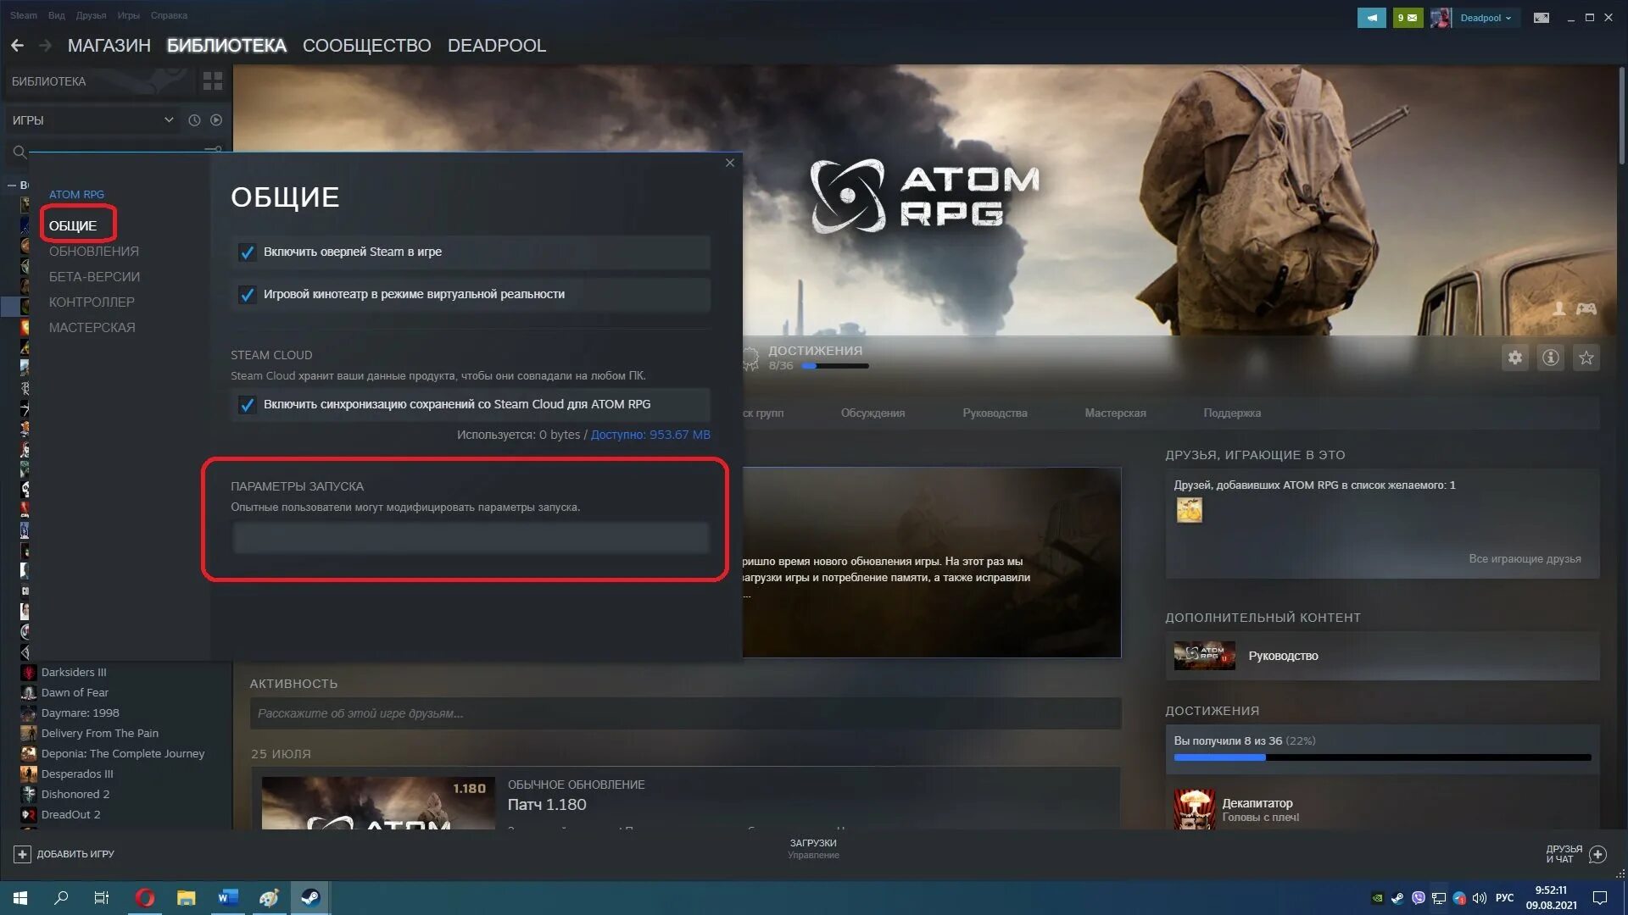Click ДОБАВИТЬ ИГРУ button

[64, 854]
